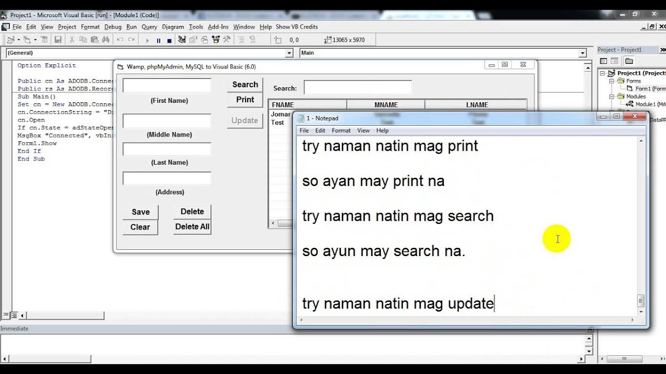
Task: Click the Undo arrow toolbar icon
Action: (x=120, y=39)
